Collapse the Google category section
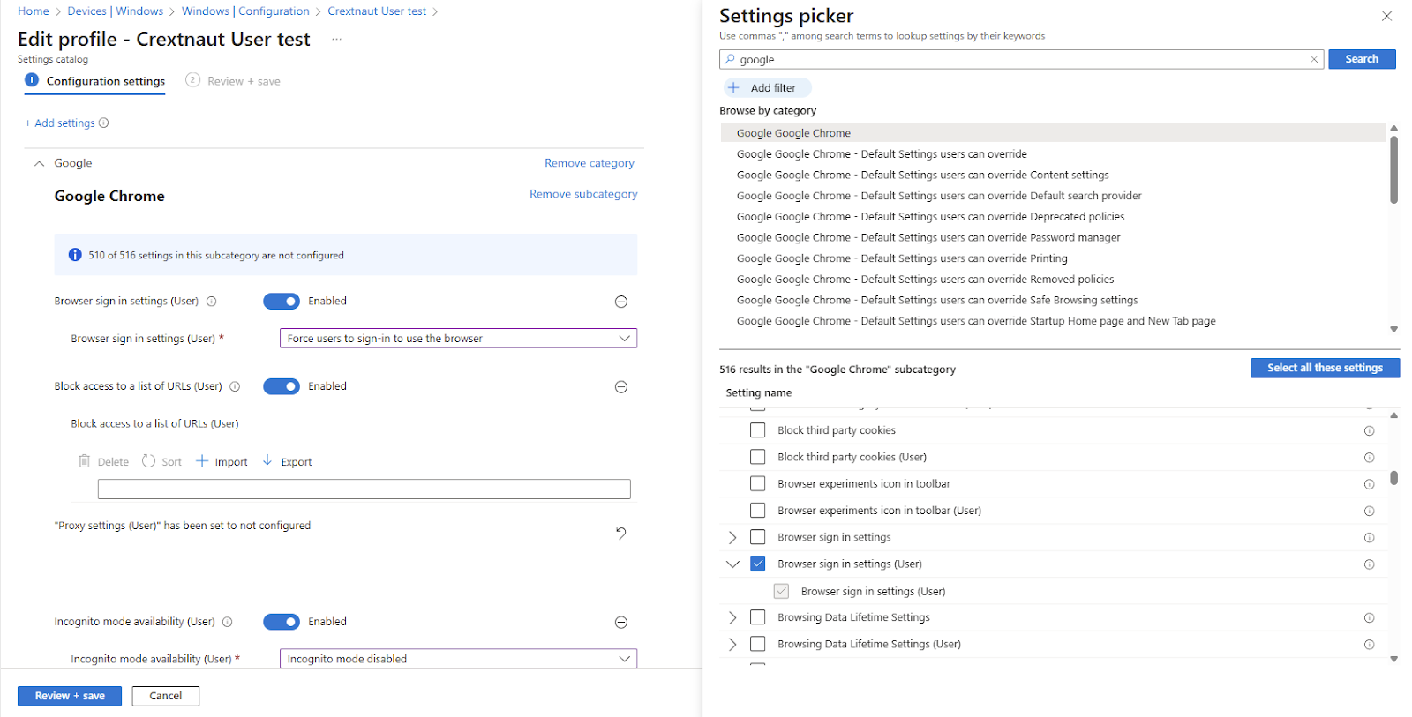This screenshot has height=717, width=1412. (x=39, y=163)
